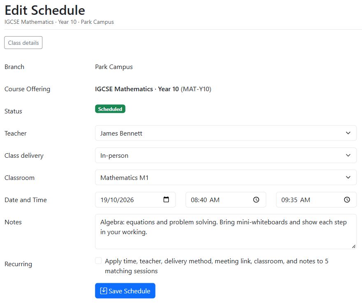Click inside the Notes text area
362x304 pixels.
tap(225, 232)
